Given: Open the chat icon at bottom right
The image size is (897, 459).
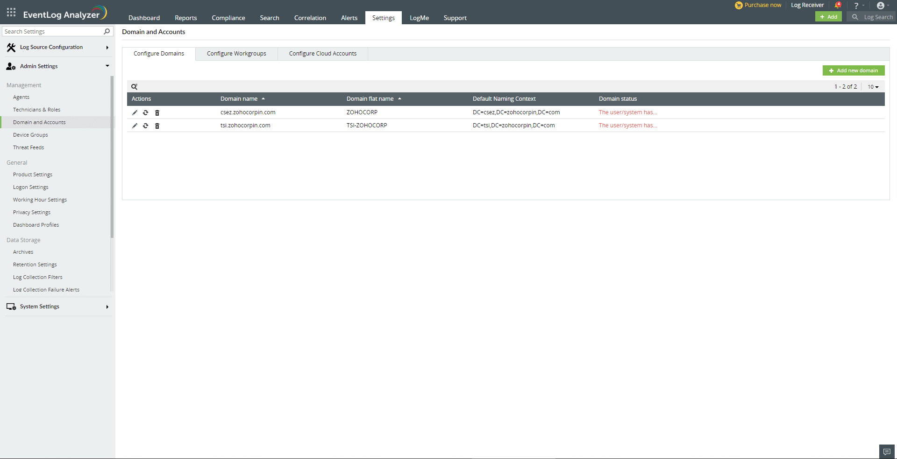Looking at the screenshot, I should [x=887, y=452].
